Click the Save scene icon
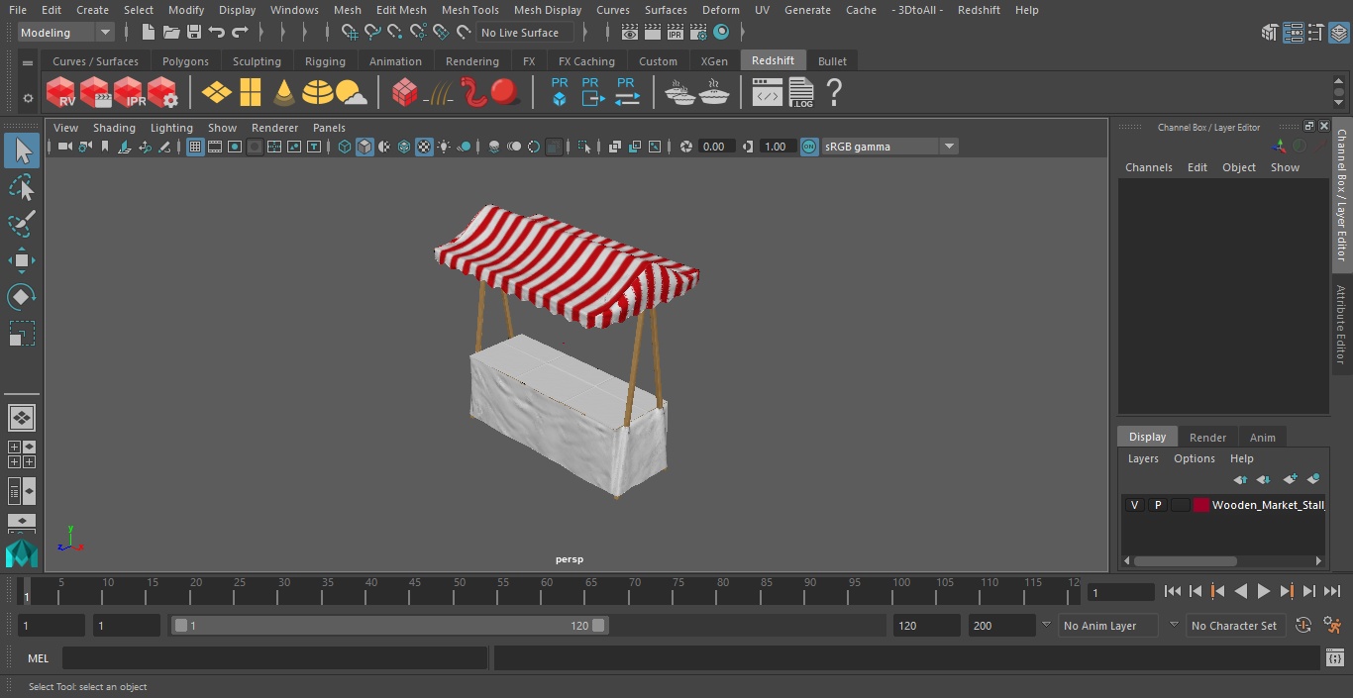 click(194, 33)
